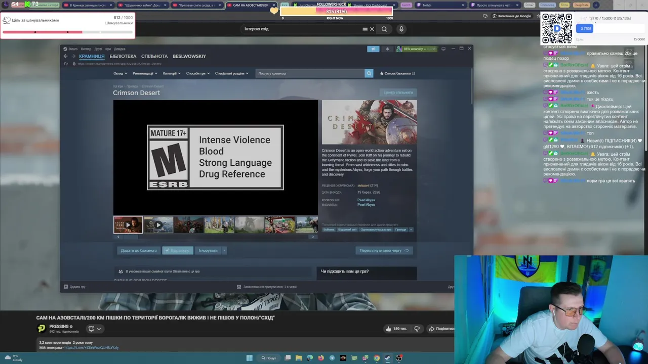Image resolution: width=648 pixels, height=364 pixels.
Task: Expand the Огляд store dropdown
Action: 120,73
